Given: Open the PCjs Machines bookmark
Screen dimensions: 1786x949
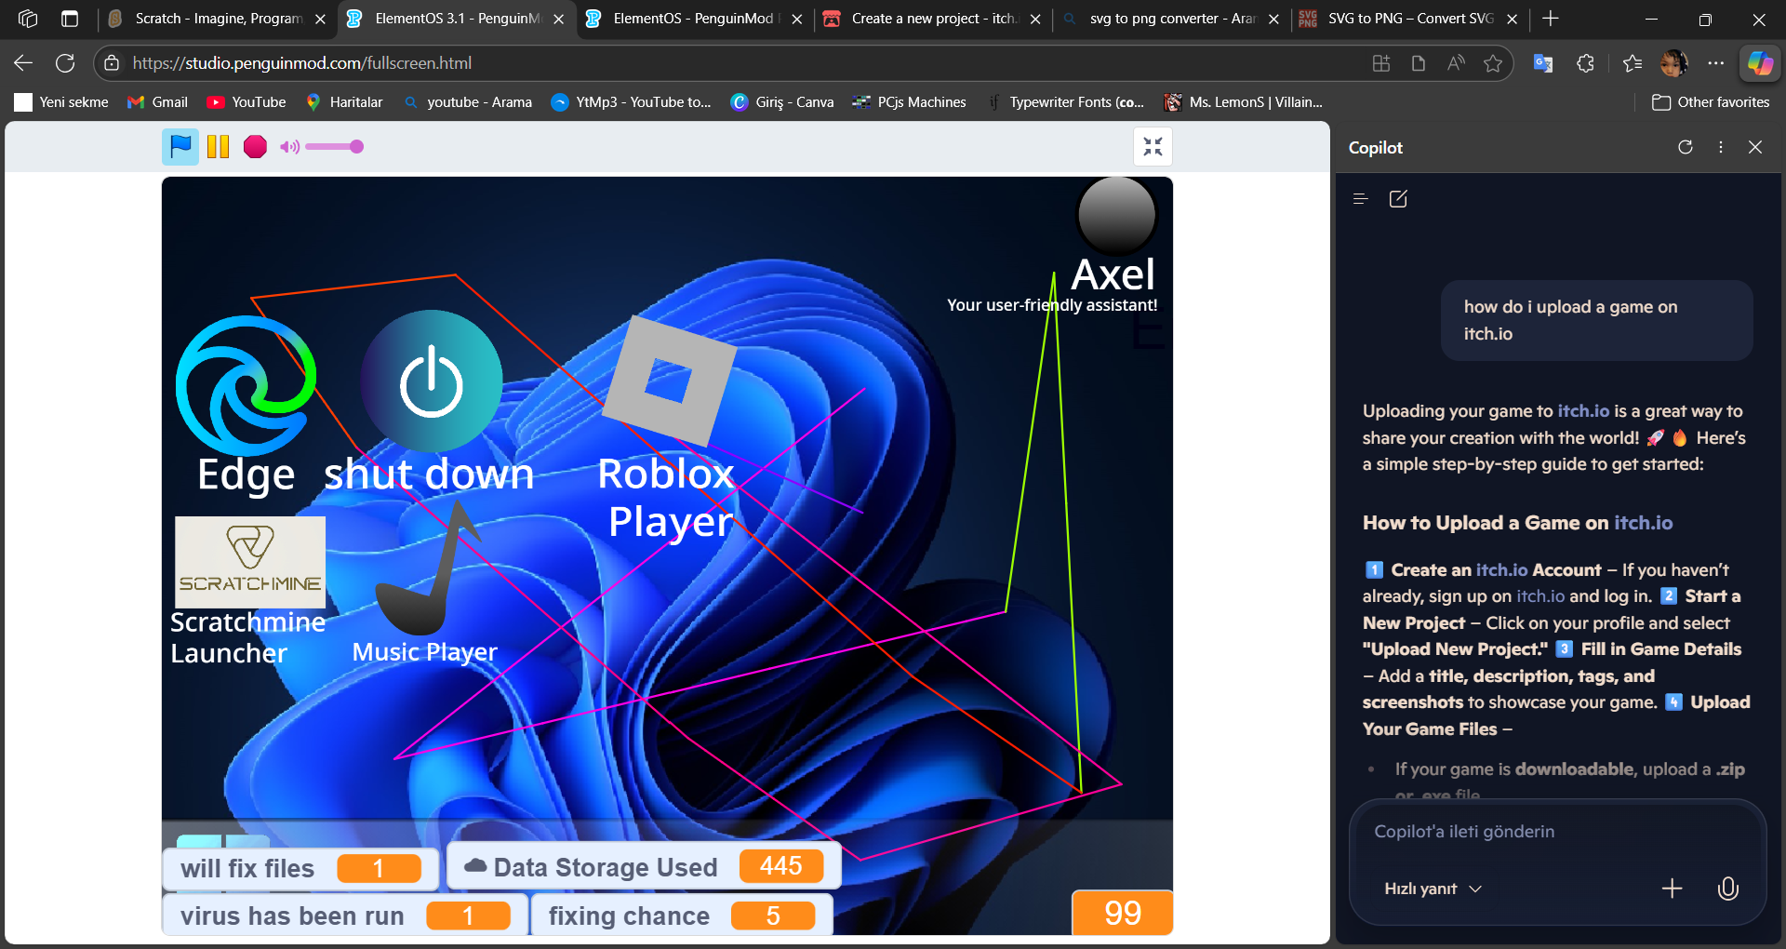Looking at the screenshot, I should pyautogui.click(x=909, y=102).
